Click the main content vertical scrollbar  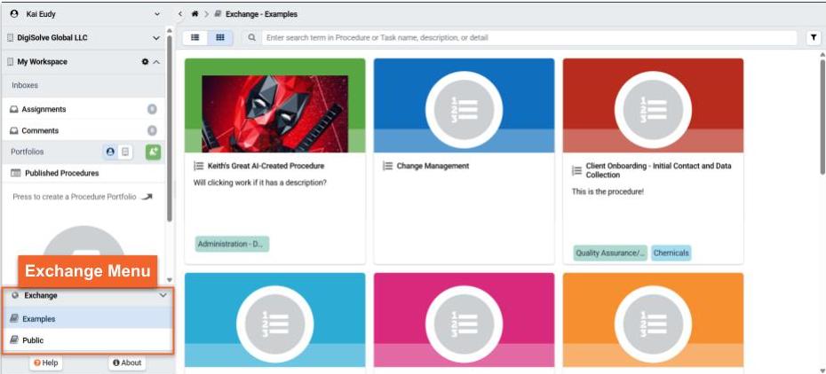pos(822,116)
